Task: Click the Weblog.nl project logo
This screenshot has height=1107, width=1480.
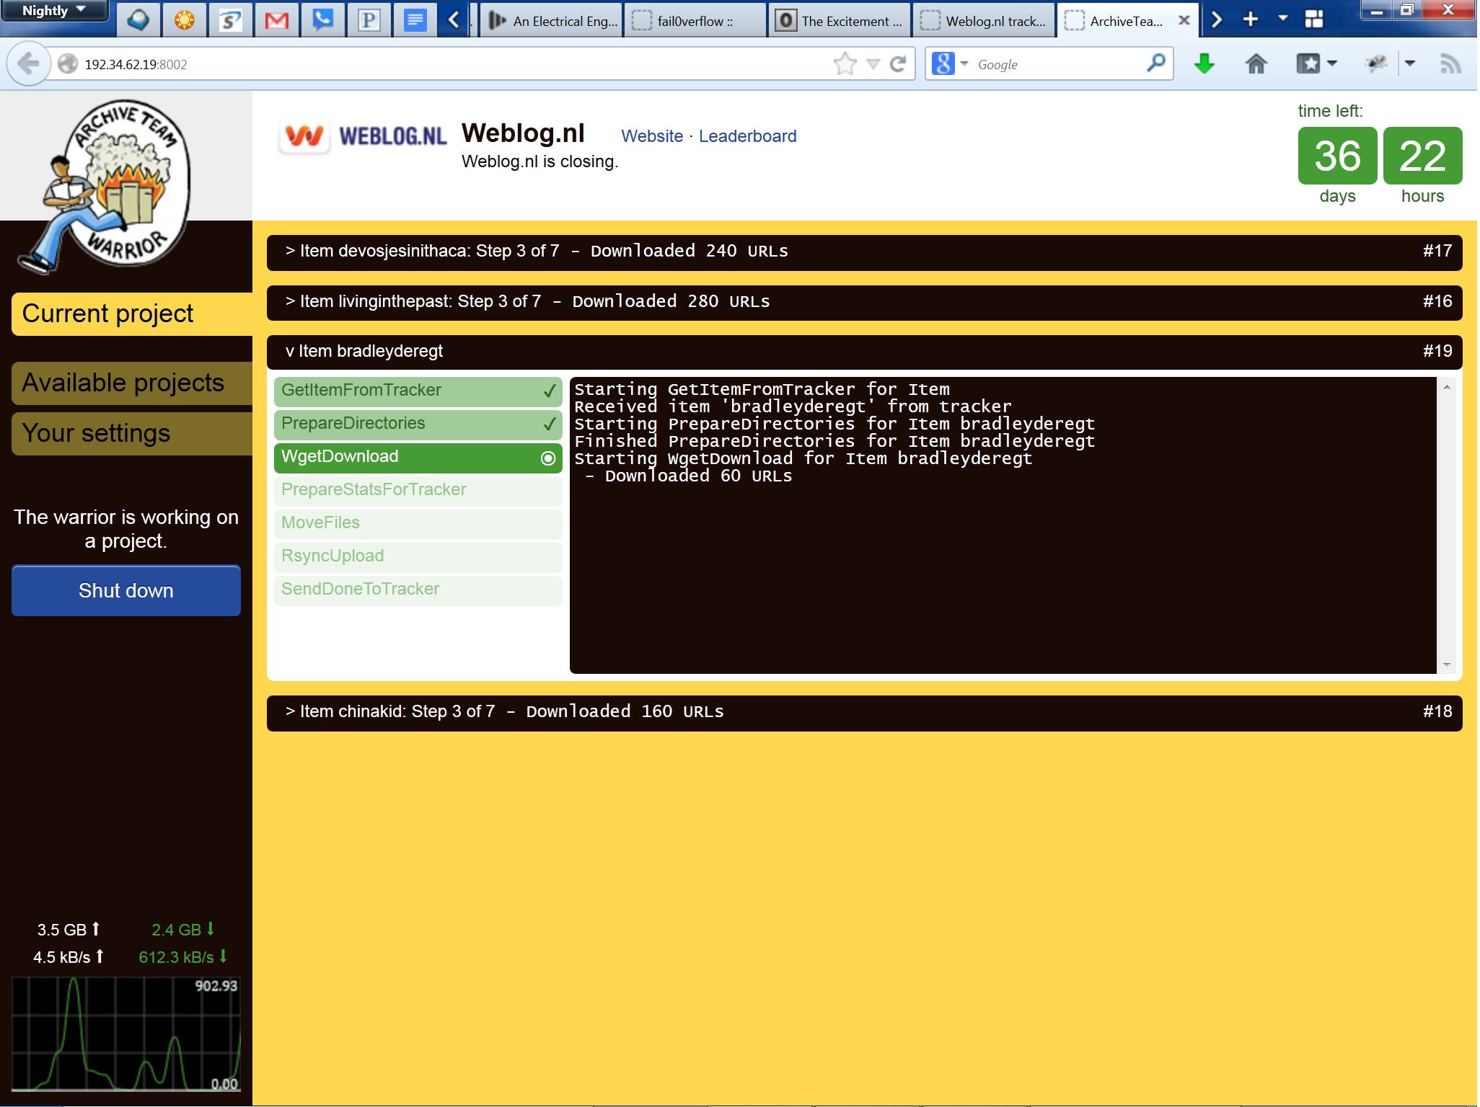Action: [363, 135]
